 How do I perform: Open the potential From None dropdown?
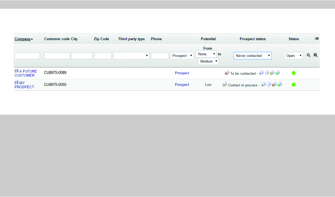(206, 54)
